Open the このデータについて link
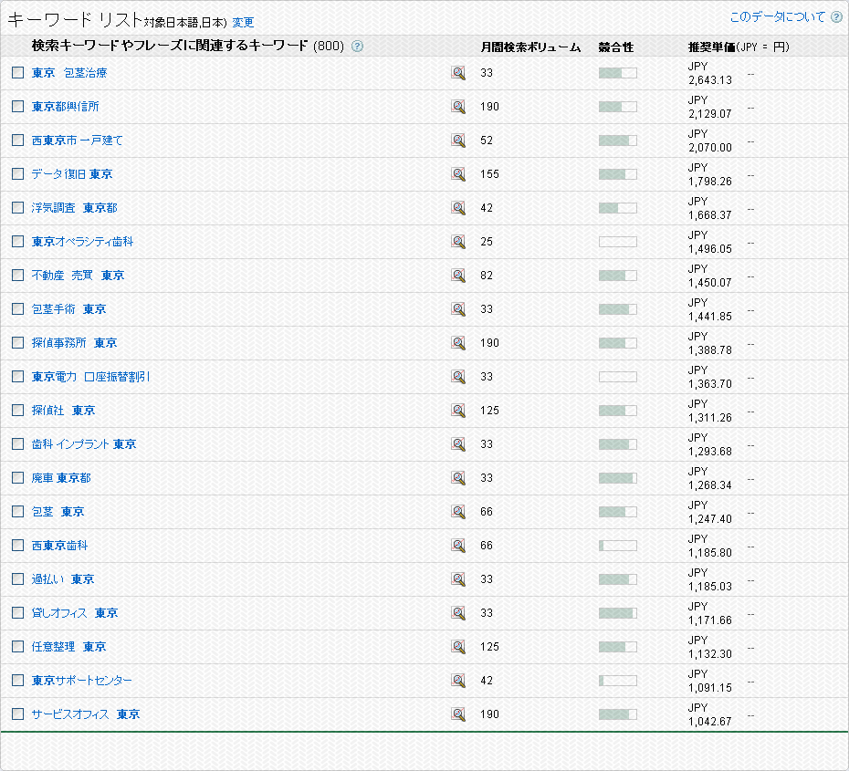 tap(777, 17)
